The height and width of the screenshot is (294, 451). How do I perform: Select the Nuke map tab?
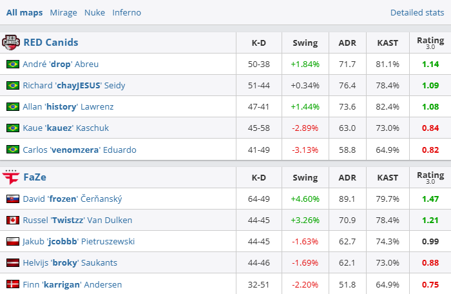94,12
